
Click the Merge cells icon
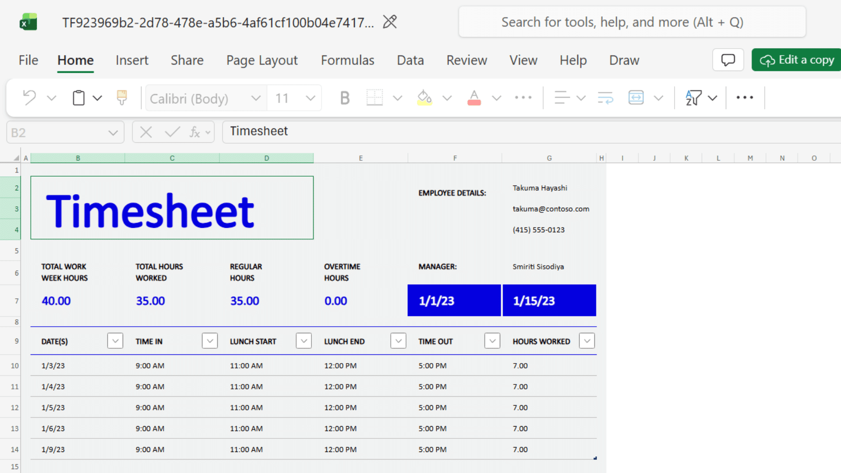(636, 98)
